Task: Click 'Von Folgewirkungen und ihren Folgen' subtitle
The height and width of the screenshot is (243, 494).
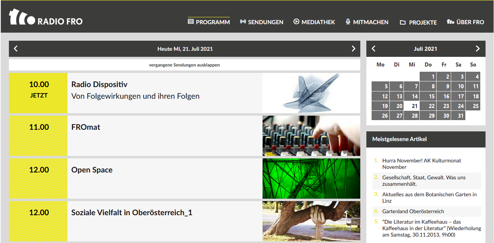Action: tap(135, 96)
